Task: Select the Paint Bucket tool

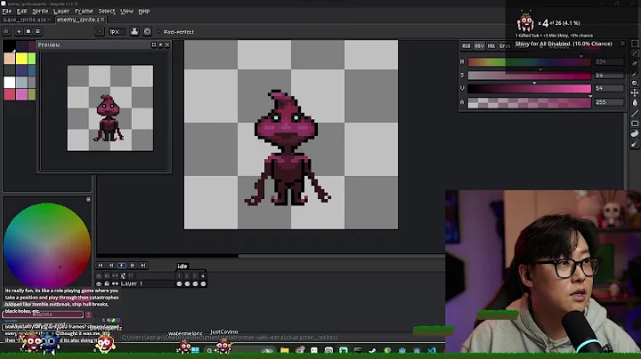Action: [635, 103]
